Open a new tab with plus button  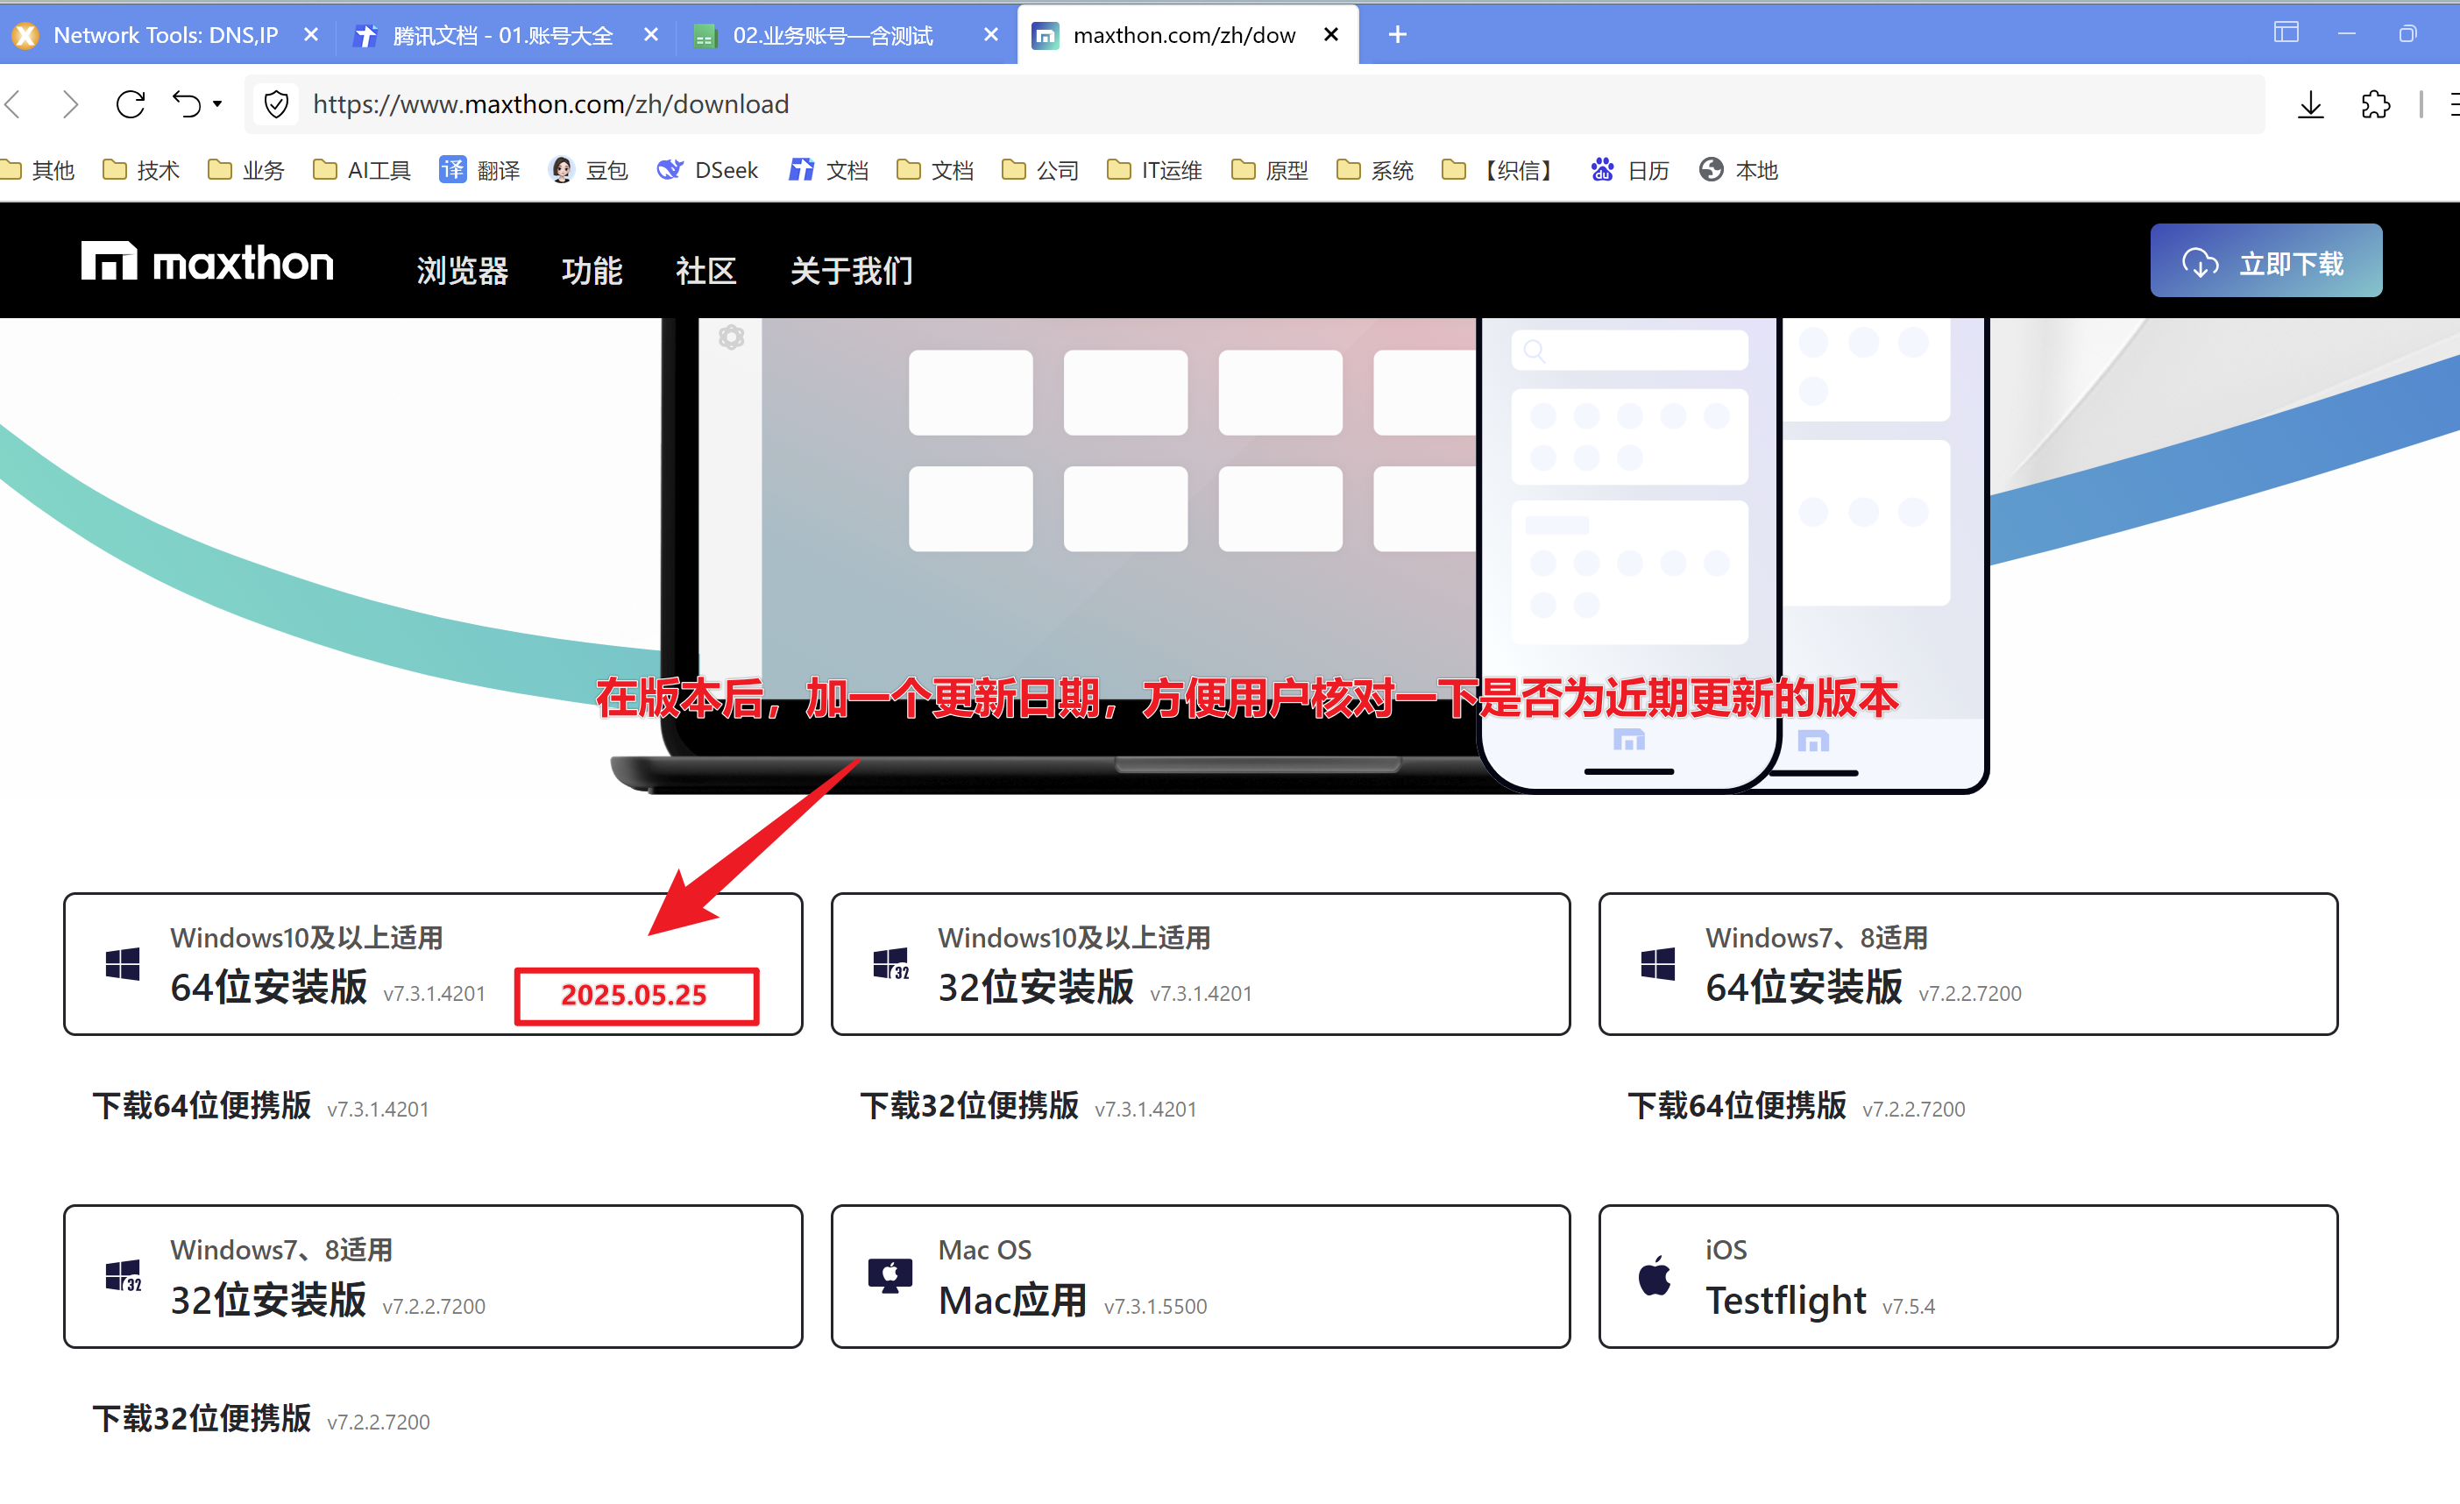point(1397,35)
